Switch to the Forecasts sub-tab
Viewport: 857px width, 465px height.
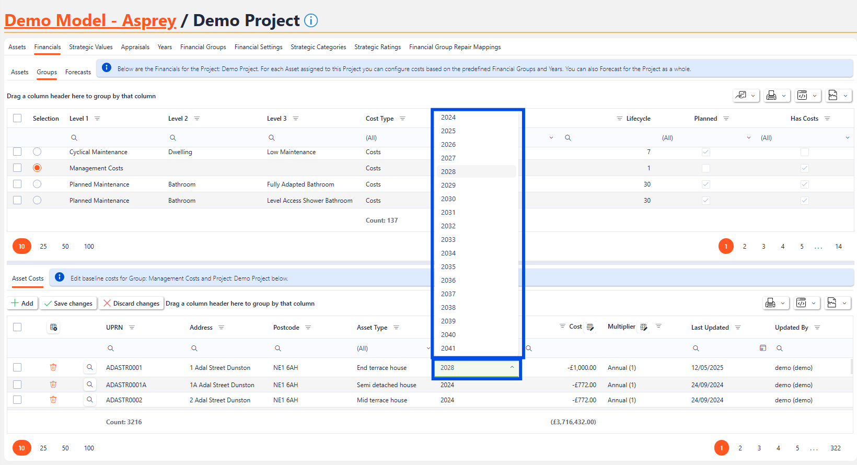(78, 72)
